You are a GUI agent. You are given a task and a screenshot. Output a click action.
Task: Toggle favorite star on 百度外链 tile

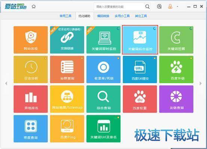pos(191,58)
